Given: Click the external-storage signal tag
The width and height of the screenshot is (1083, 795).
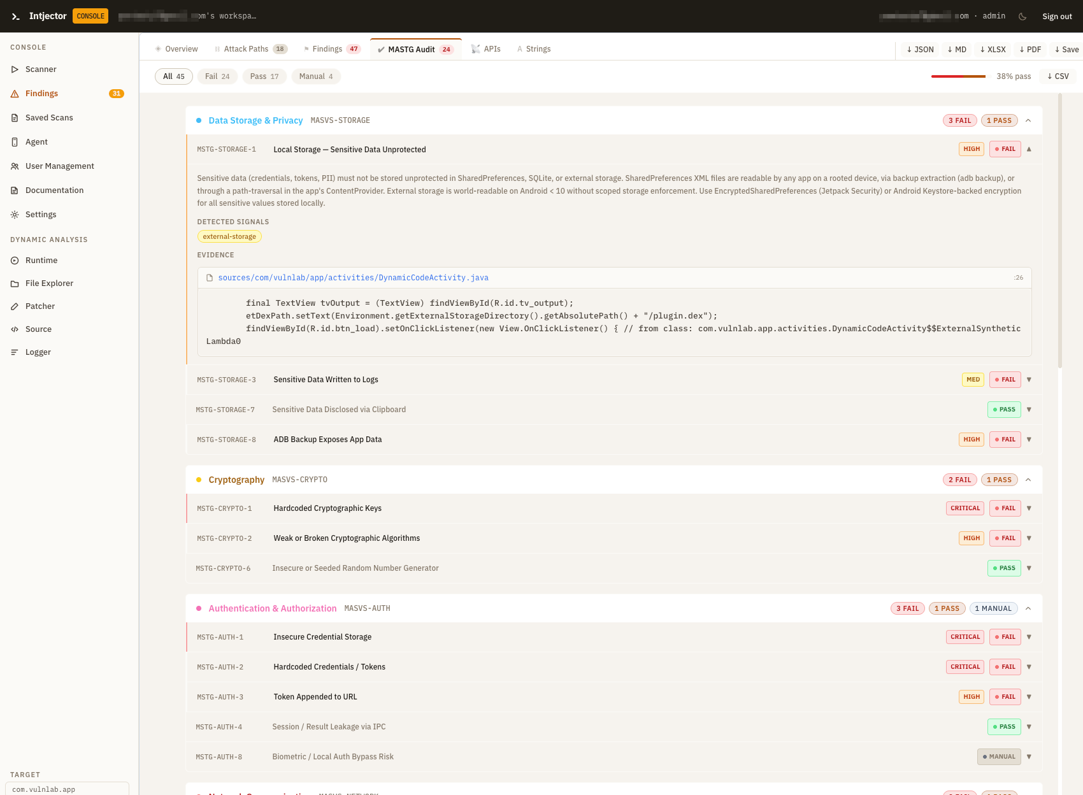Looking at the screenshot, I should 229,236.
